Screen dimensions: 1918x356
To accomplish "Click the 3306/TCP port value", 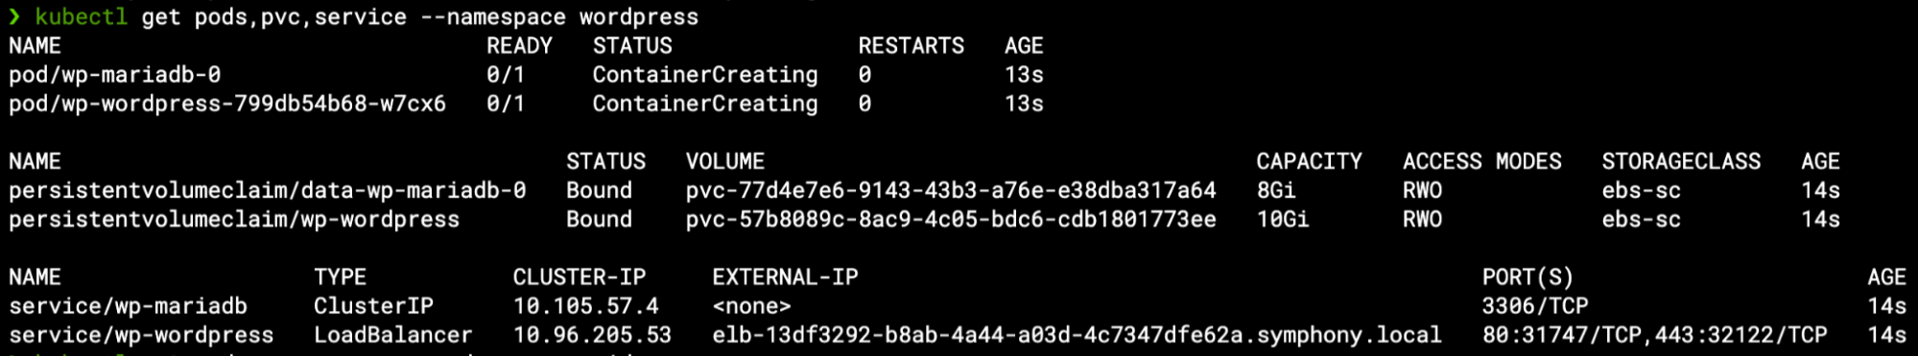I will coord(1535,306).
